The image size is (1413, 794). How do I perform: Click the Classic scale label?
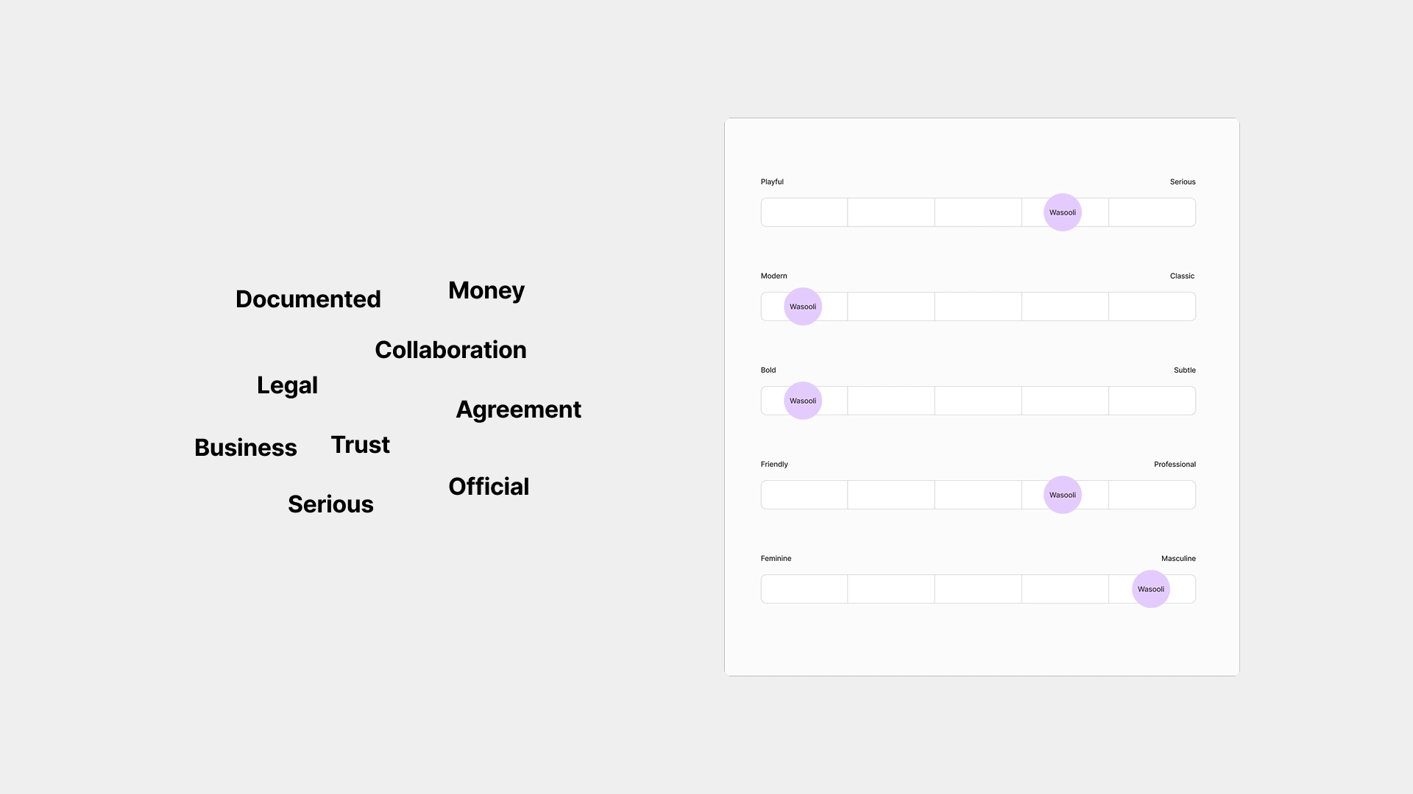click(1182, 276)
